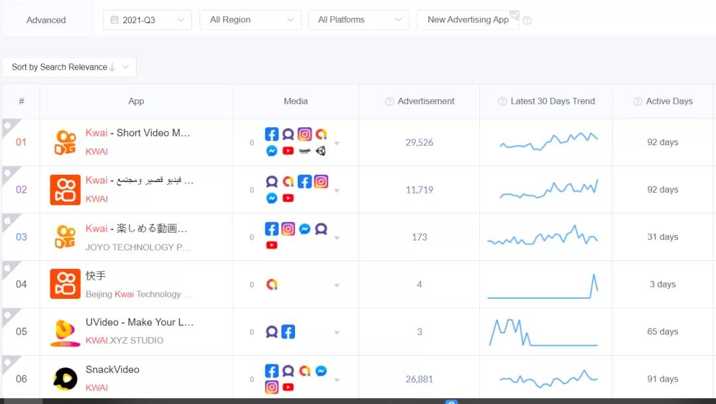
Task: Click the help icon beside Advertisement header
Action: [390, 102]
